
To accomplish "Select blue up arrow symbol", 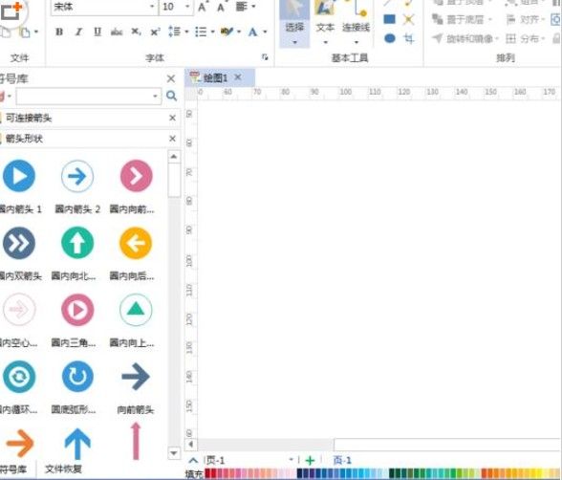I will pos(77,444).
